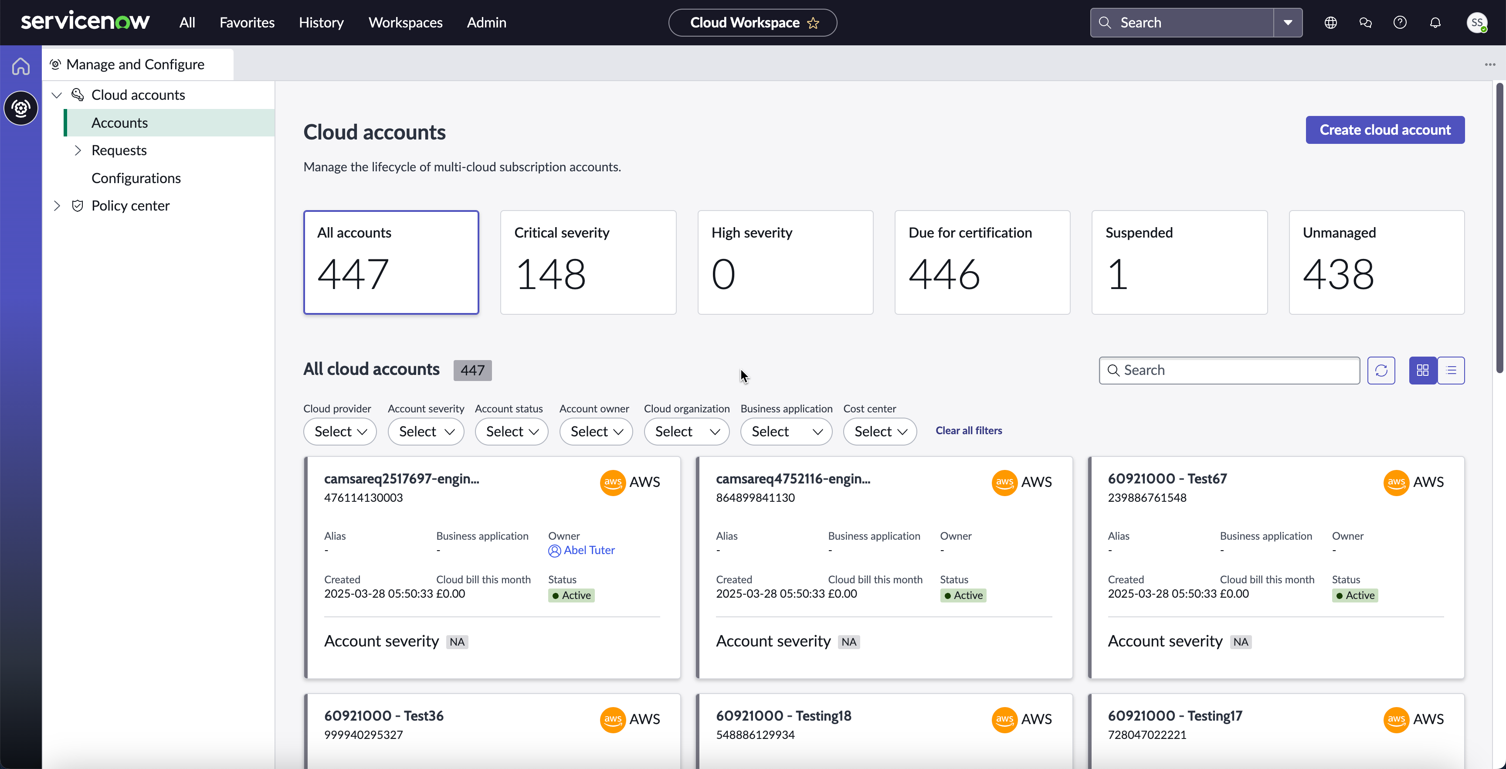Open the Favorites menu
This screenshot has width=1506, height=769.
coord(247,22)
